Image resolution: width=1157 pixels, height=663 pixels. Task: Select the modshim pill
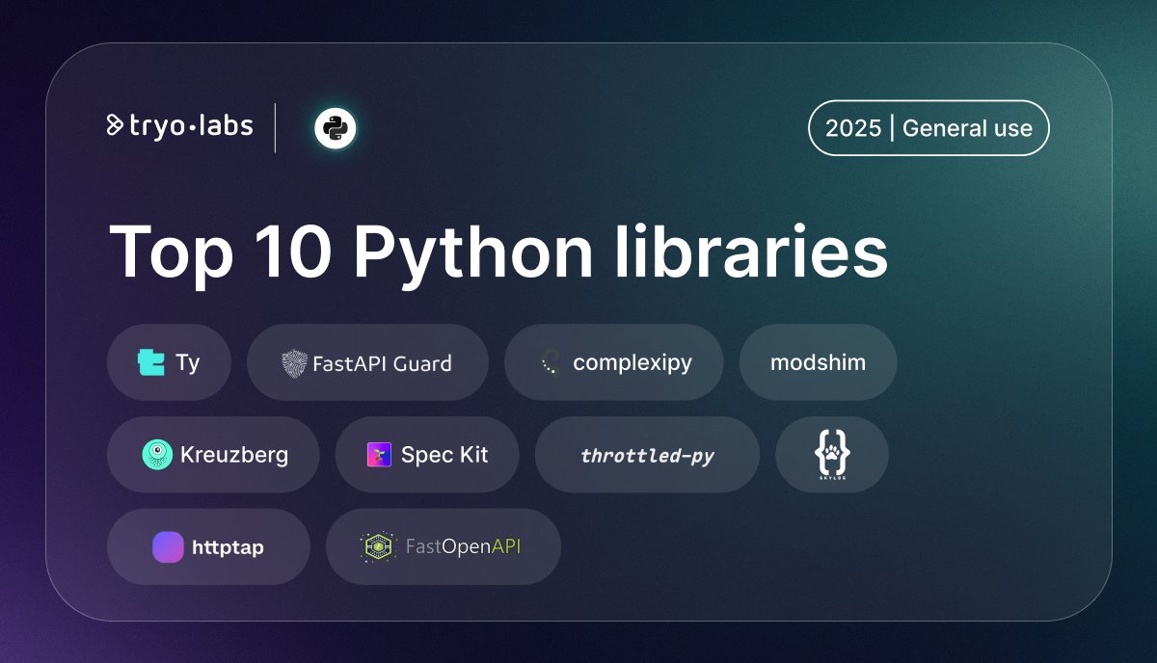pyautogui.click(x=818, y=362)
